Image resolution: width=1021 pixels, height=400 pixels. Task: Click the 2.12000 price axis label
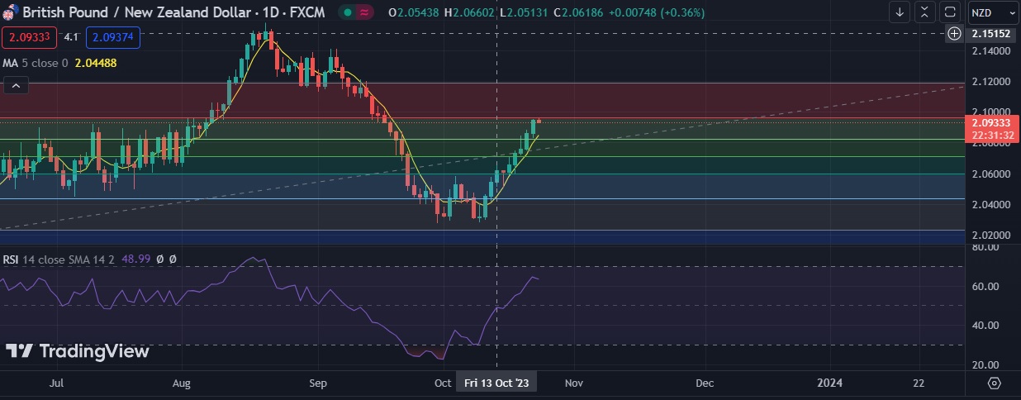tap(991, 82)
